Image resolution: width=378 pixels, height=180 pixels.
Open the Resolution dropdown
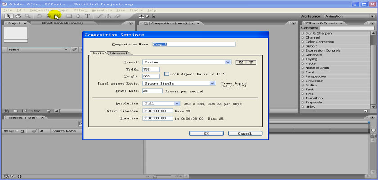pos(177,103)
